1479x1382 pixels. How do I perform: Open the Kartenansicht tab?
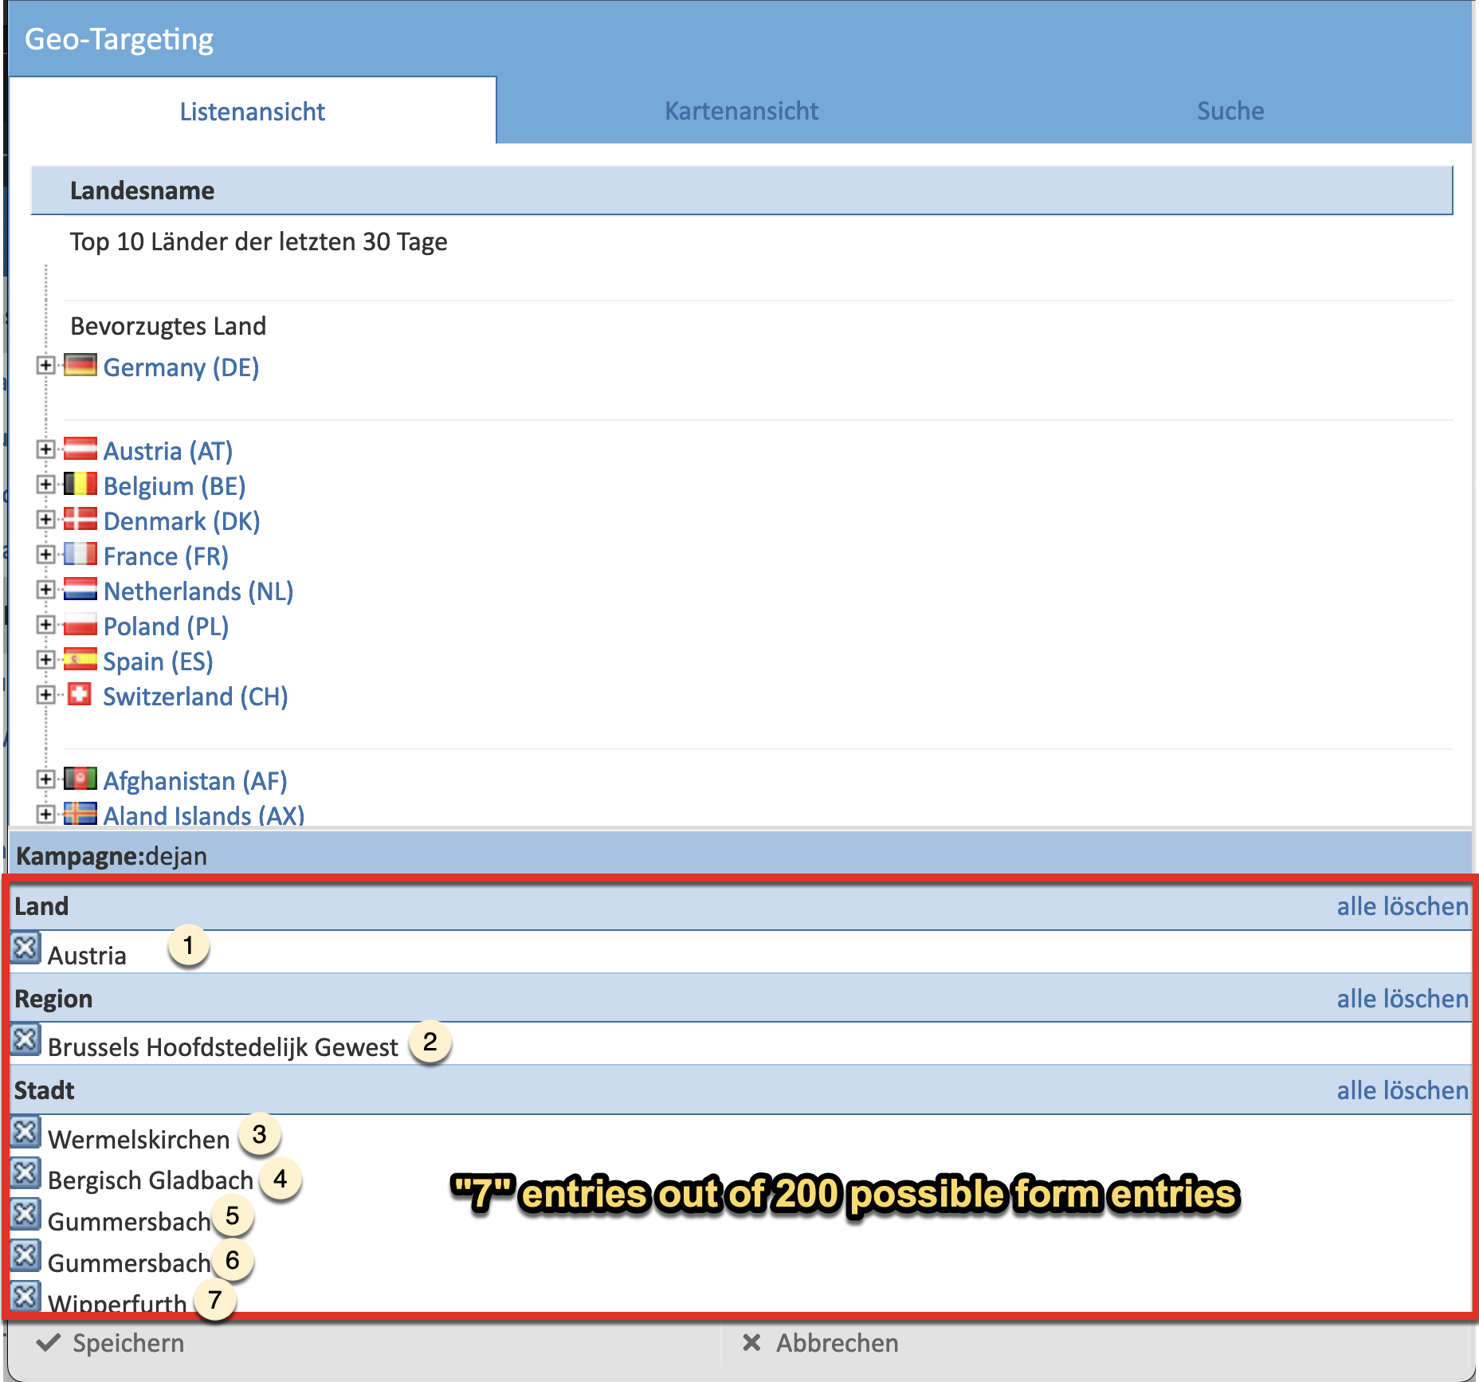click(x=741, y=111)
